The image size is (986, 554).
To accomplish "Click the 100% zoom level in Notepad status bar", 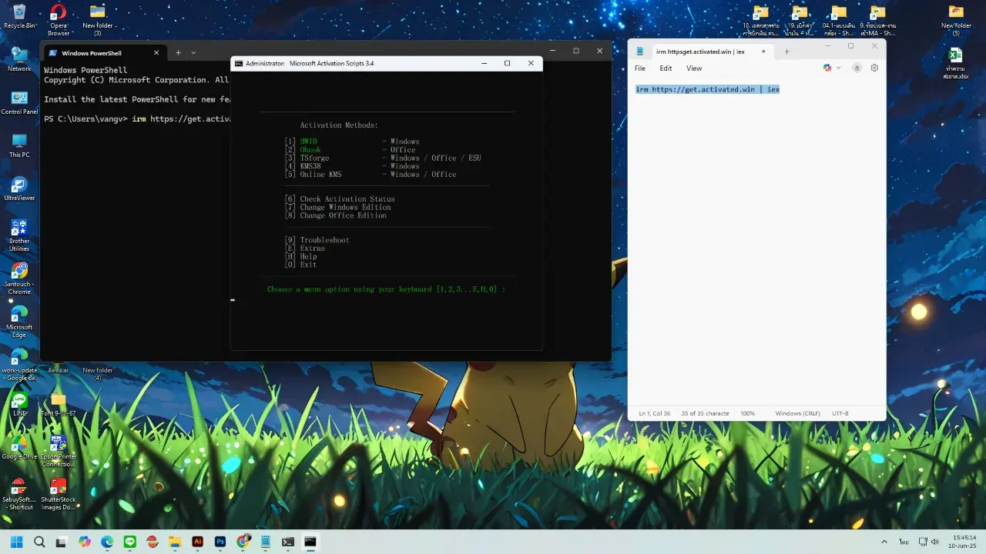I will (x=747, y=413).
